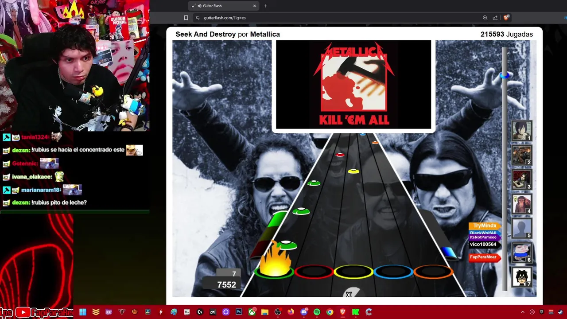This screenshot has height=319, width=567.
Task: Click the TryMindx orange player tag
Action: coord(485,226)
